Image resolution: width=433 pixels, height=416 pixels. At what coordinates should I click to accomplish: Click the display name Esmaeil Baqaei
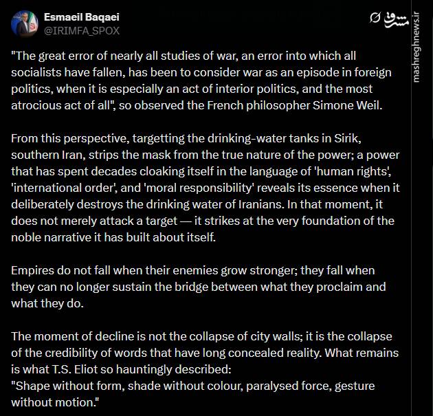[82, 17]
